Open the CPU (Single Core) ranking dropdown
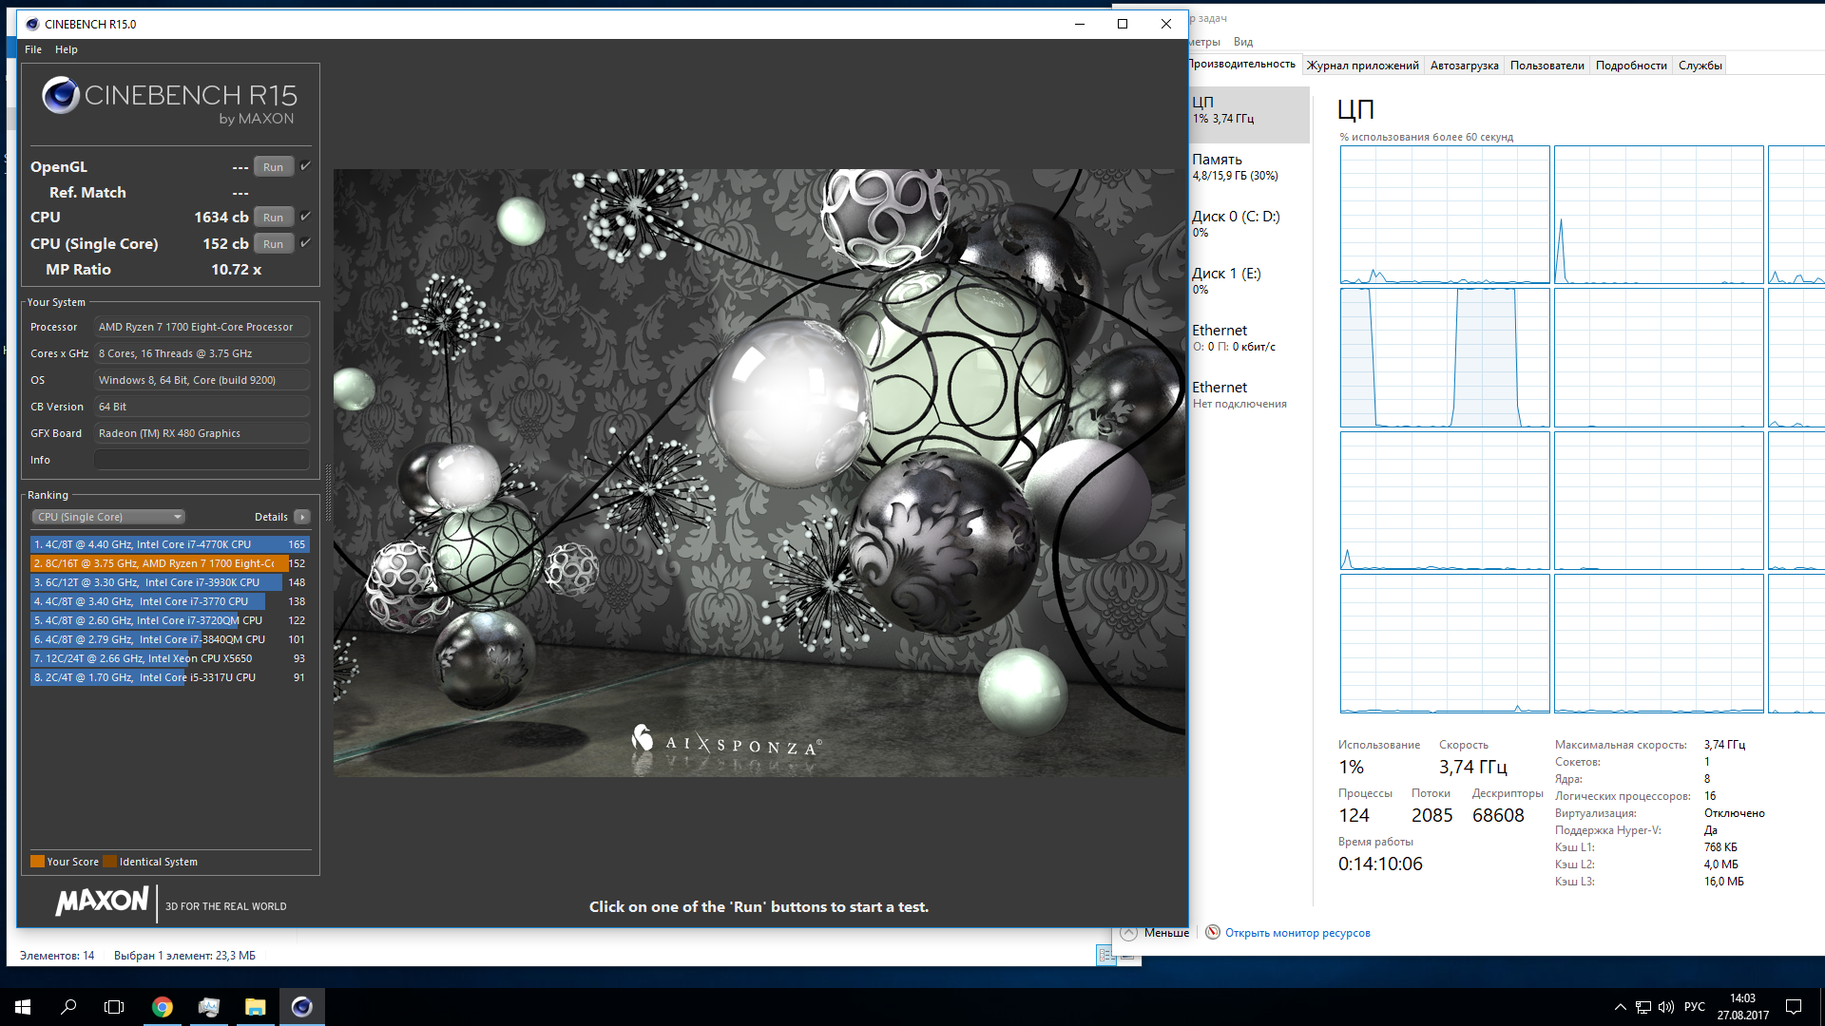The width and height of the screenshot is (1825, 1026). pyautogui.click(x=108, y=517)
